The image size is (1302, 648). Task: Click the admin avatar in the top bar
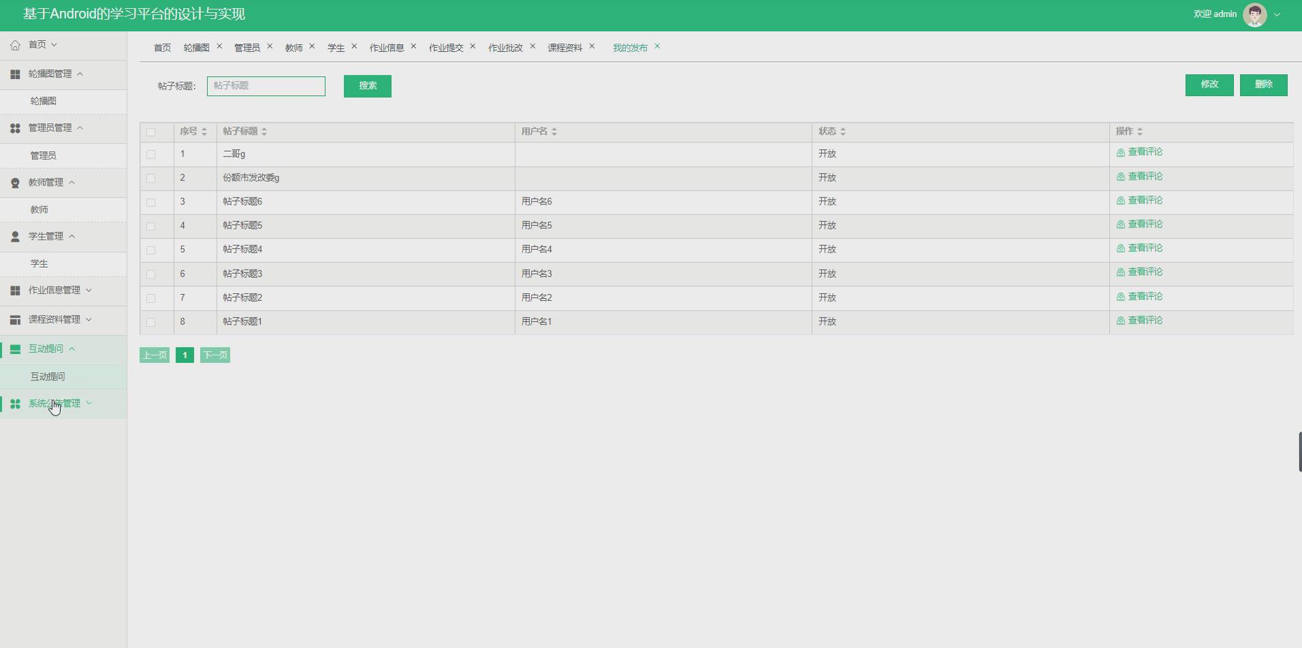tap(1253, 14)
